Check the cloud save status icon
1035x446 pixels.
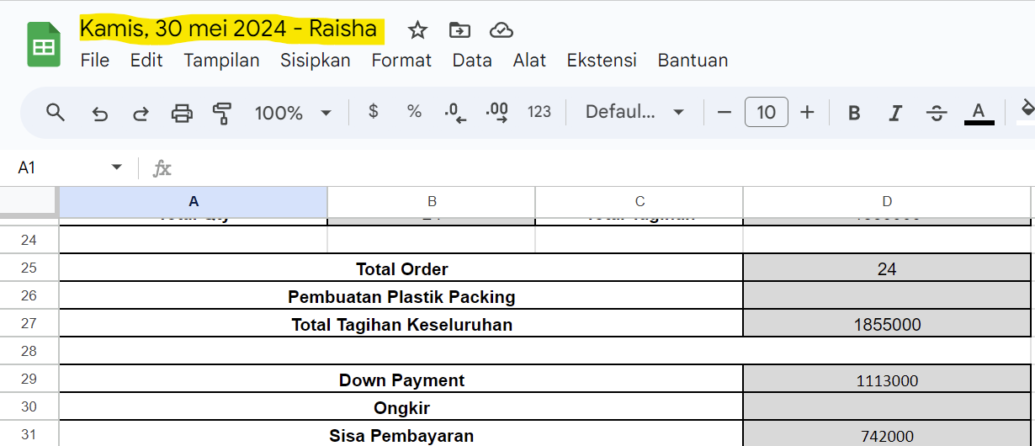[502, 30]
